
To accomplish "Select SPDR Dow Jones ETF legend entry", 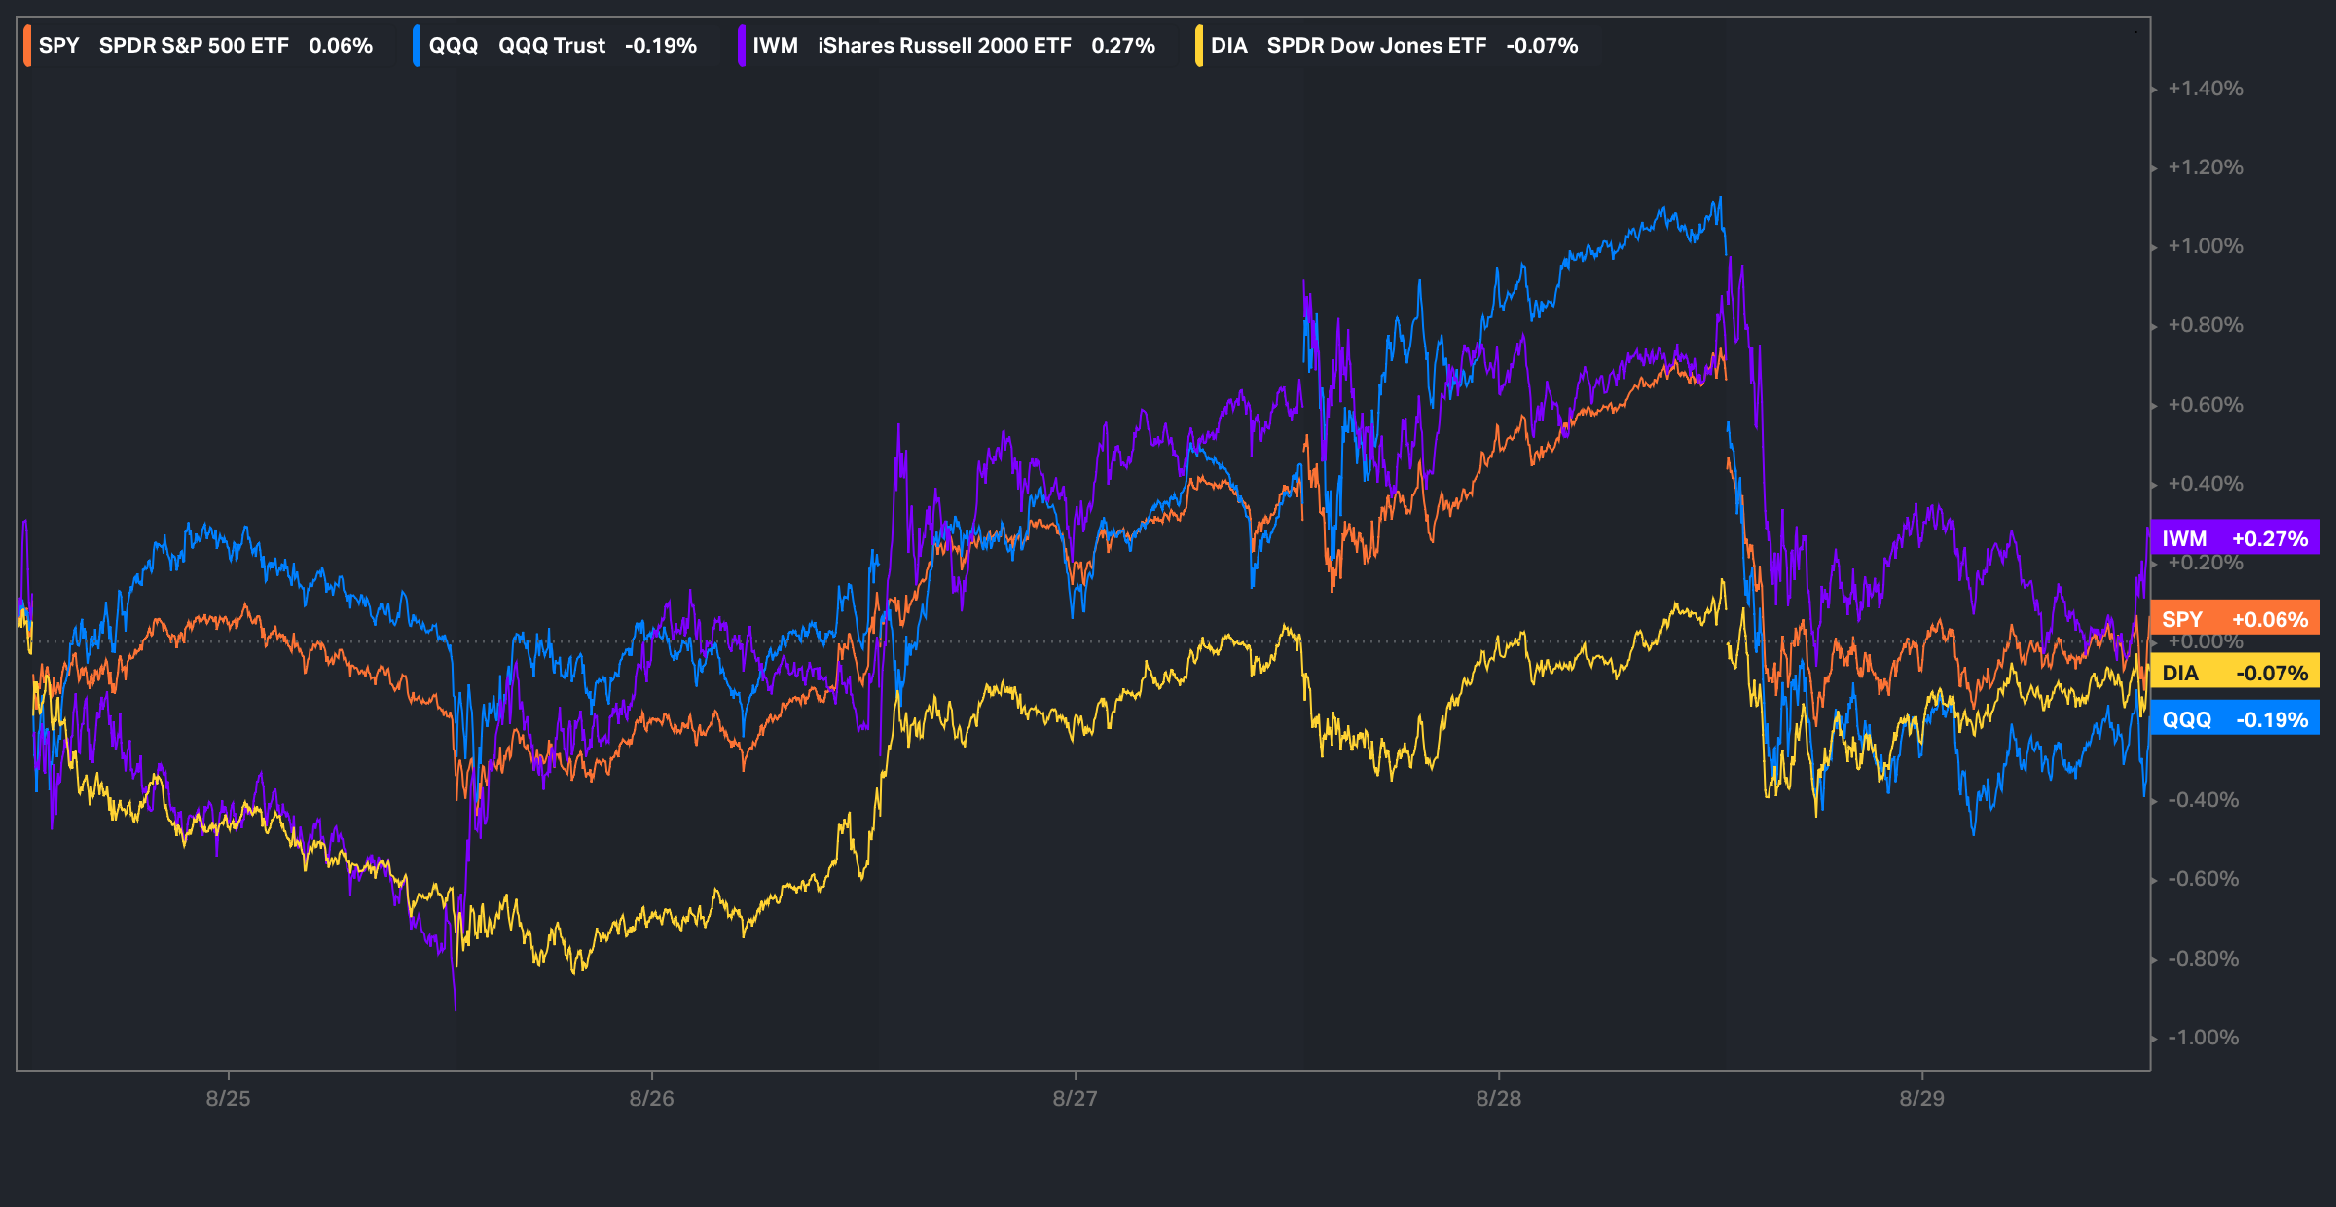I will [x=1375, y=46].
